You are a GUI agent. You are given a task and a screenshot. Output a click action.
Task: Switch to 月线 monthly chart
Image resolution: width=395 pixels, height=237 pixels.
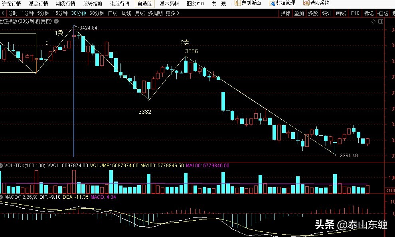tap(140, 13)
